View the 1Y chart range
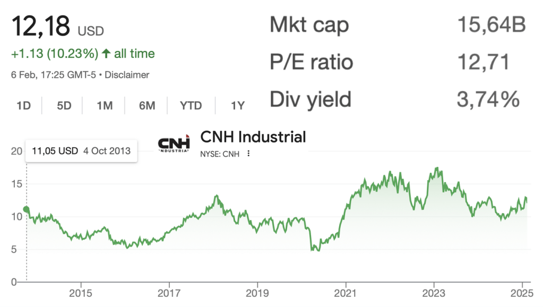543x307 pixels. [237, 105]
